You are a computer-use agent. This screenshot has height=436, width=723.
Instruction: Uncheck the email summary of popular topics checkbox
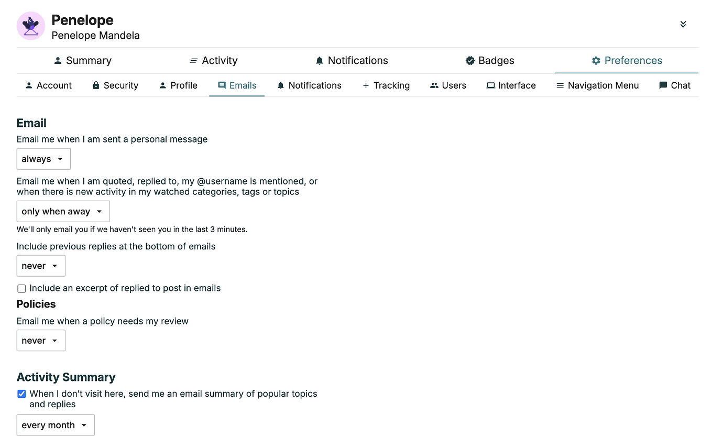[x=21, y=394]
